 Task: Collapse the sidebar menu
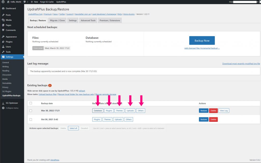pos(12,108)
